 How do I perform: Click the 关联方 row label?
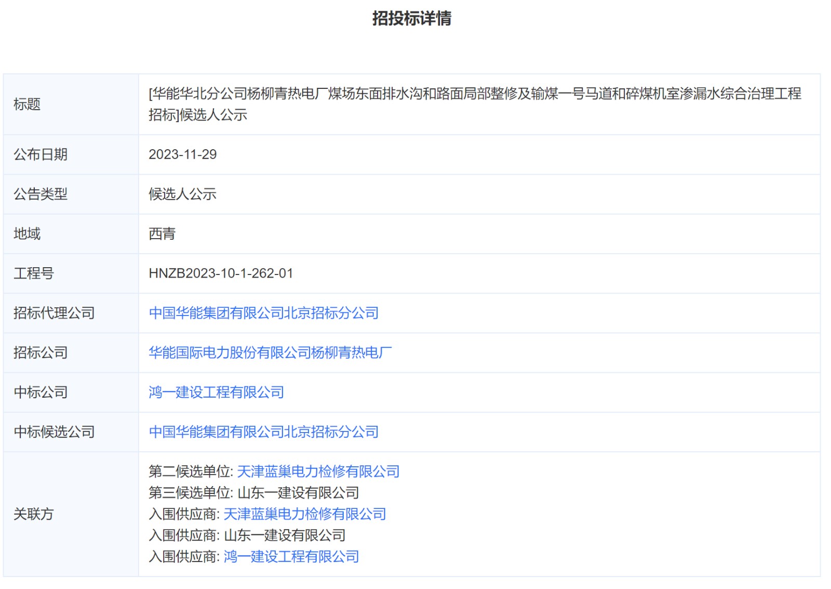point(33,514)
